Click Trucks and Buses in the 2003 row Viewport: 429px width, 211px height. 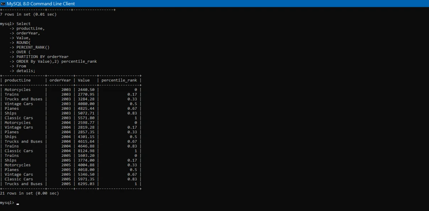pyautogui.click(x=23, y=99)
